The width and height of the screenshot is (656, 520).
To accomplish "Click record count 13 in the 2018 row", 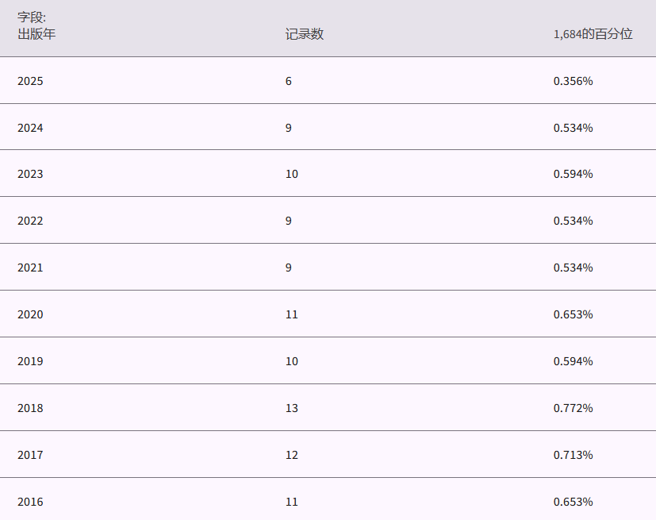I will click(292, 408).
